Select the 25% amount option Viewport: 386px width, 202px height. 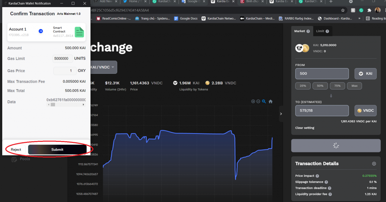pyautogui.click(x=303, y=86)
